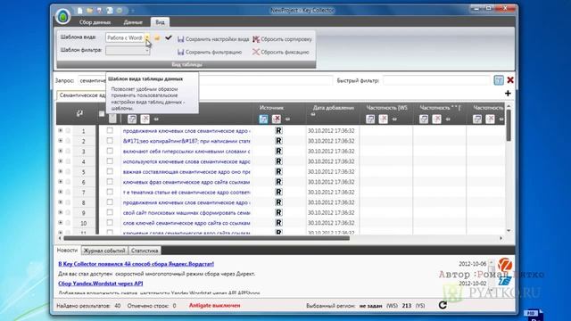571x321 pixels.
Task: Check the checkbox in row 6
Action: click(110, 182)
